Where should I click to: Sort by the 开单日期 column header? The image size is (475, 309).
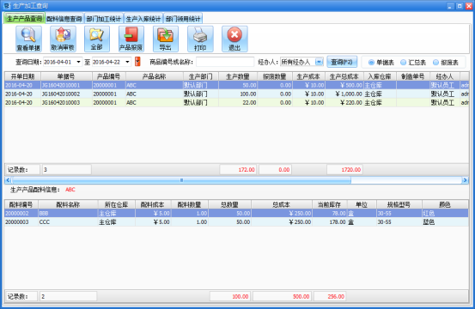tap(22, 76)
